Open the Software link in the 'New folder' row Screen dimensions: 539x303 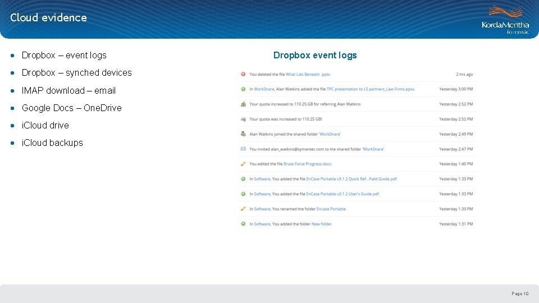point(262,224)
